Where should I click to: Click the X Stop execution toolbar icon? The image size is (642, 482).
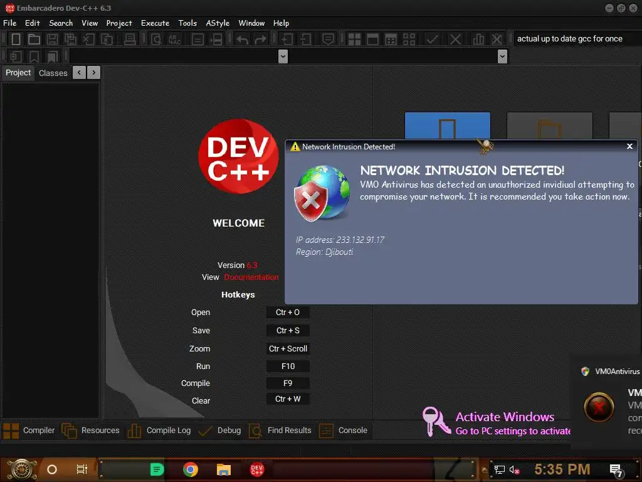tap(455, 40)
